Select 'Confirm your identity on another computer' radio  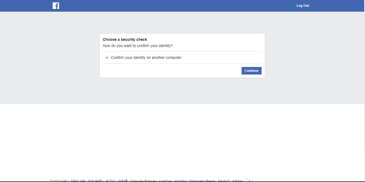click(x=107, y=58)
